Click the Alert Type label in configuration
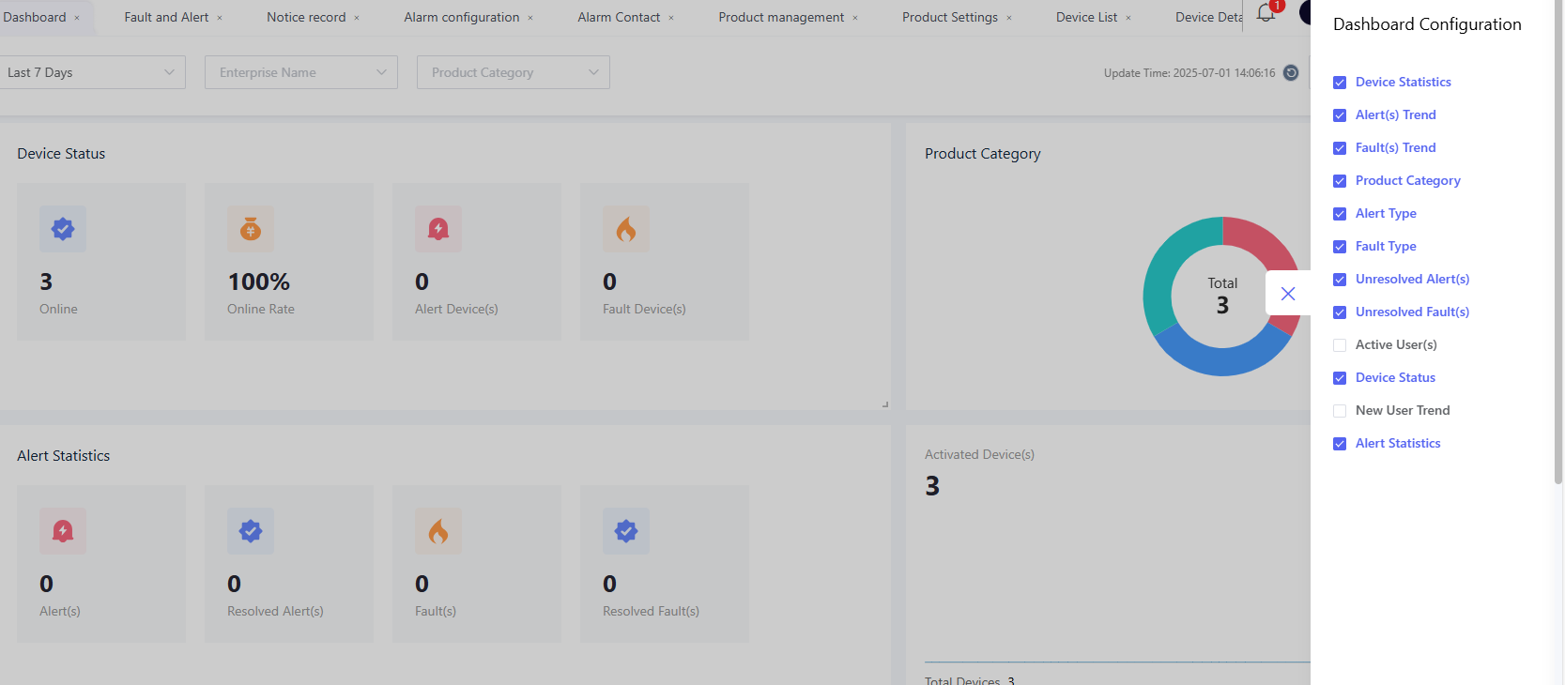Image resolution: width=1565 pixels, height=685 pixels. click(x=1386, y=214)
